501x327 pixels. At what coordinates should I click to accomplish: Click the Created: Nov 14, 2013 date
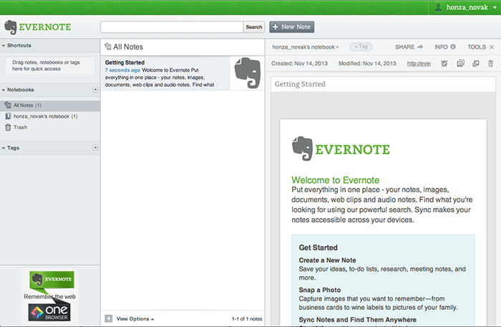pyautogui.click(x=299, y=64)
